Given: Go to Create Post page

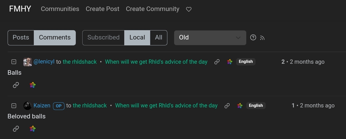Looking at the screenshot, I should 103,9.
